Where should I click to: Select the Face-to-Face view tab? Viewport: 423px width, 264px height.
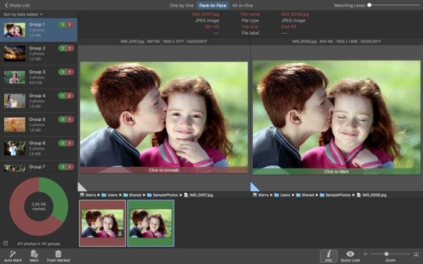coord(213,5)
